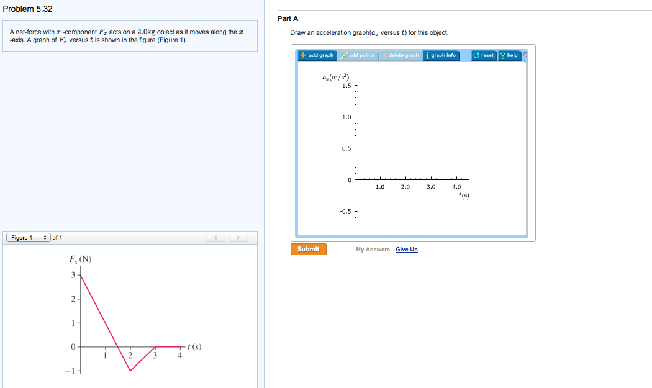Click the right figure navigation chevron
This screenshot has width=652, height=388.
point(238,237)
